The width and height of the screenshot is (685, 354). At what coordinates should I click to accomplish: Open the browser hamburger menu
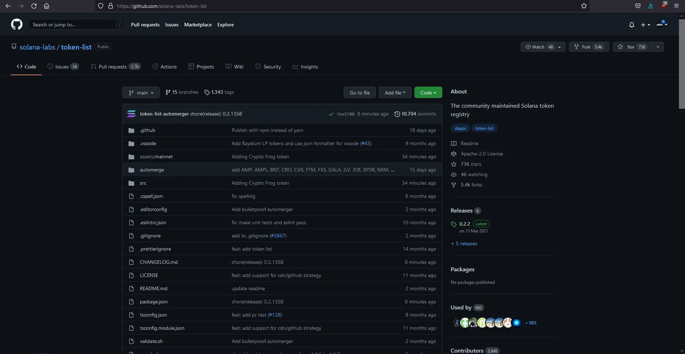pyautogui.click(x=676, y=6)
